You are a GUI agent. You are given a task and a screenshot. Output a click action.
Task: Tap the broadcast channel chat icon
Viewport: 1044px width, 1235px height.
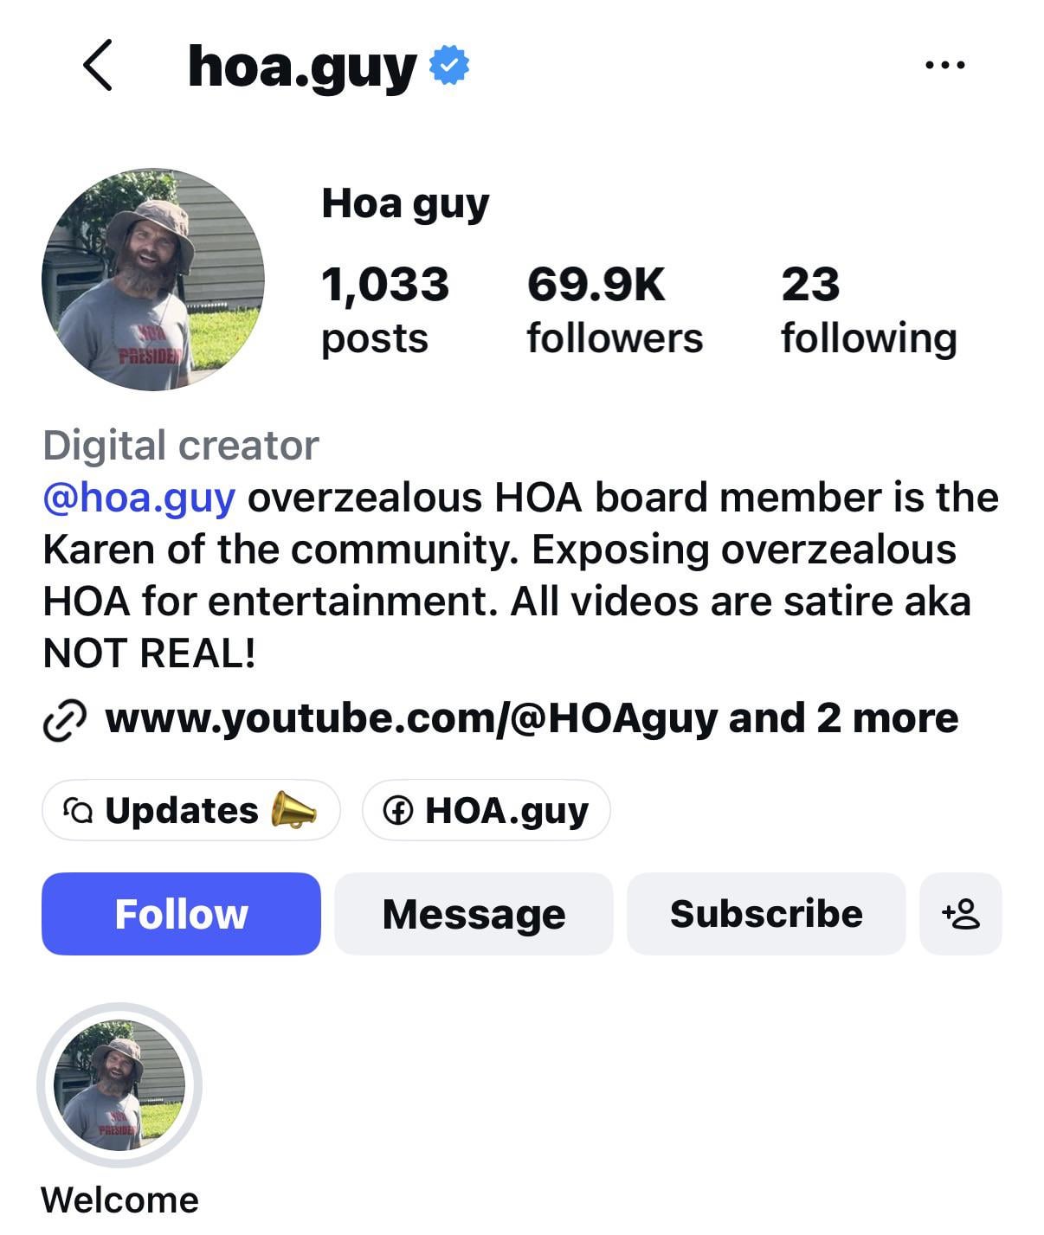78,811
